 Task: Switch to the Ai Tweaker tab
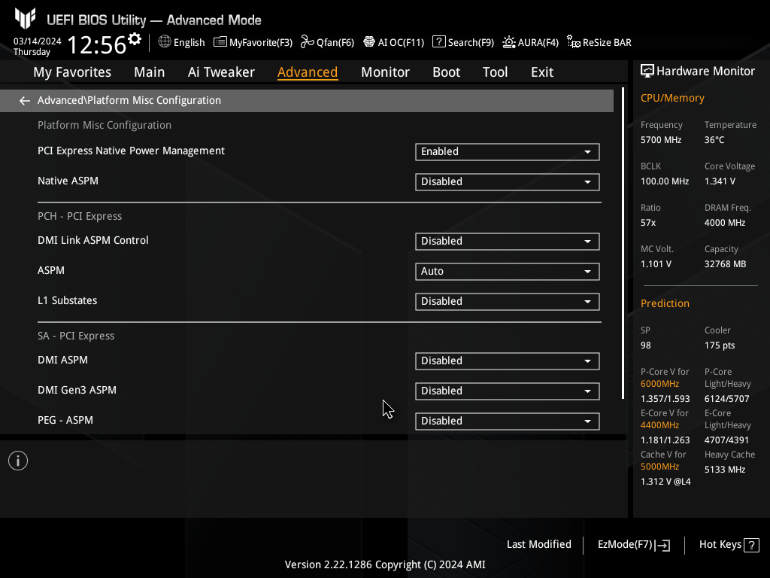pos(221,72)
